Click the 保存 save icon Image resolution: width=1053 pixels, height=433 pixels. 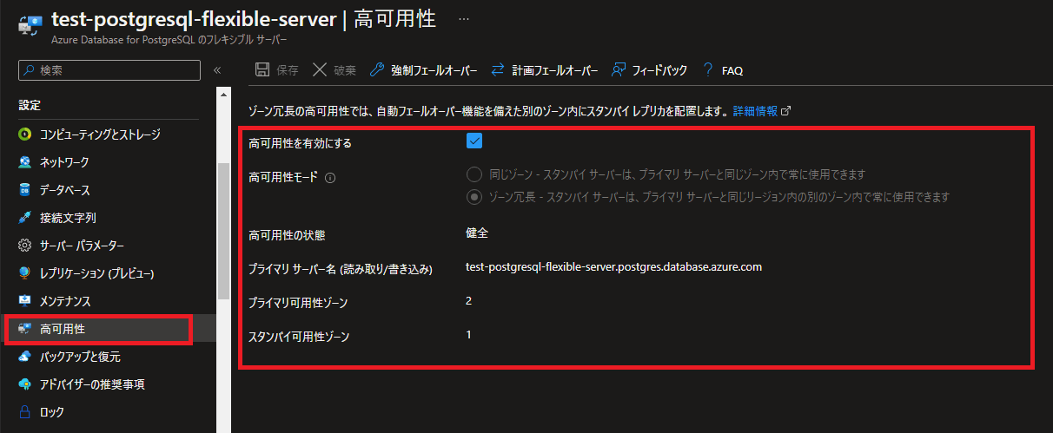262,70
